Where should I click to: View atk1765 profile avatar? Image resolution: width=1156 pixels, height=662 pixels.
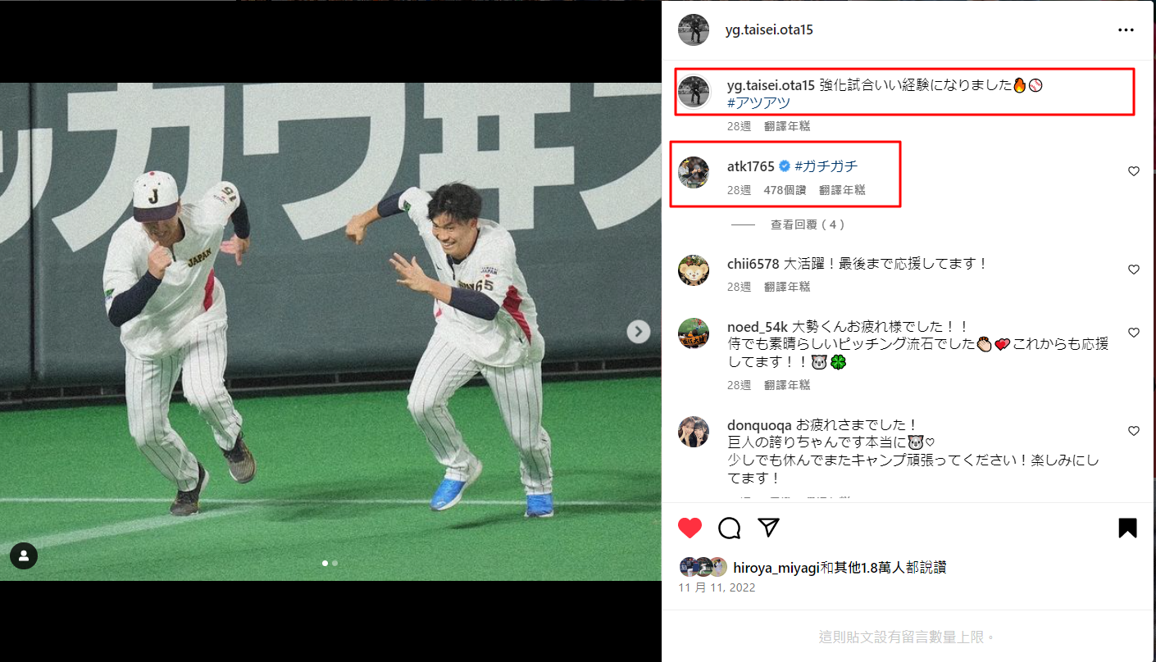click(694, 172)
